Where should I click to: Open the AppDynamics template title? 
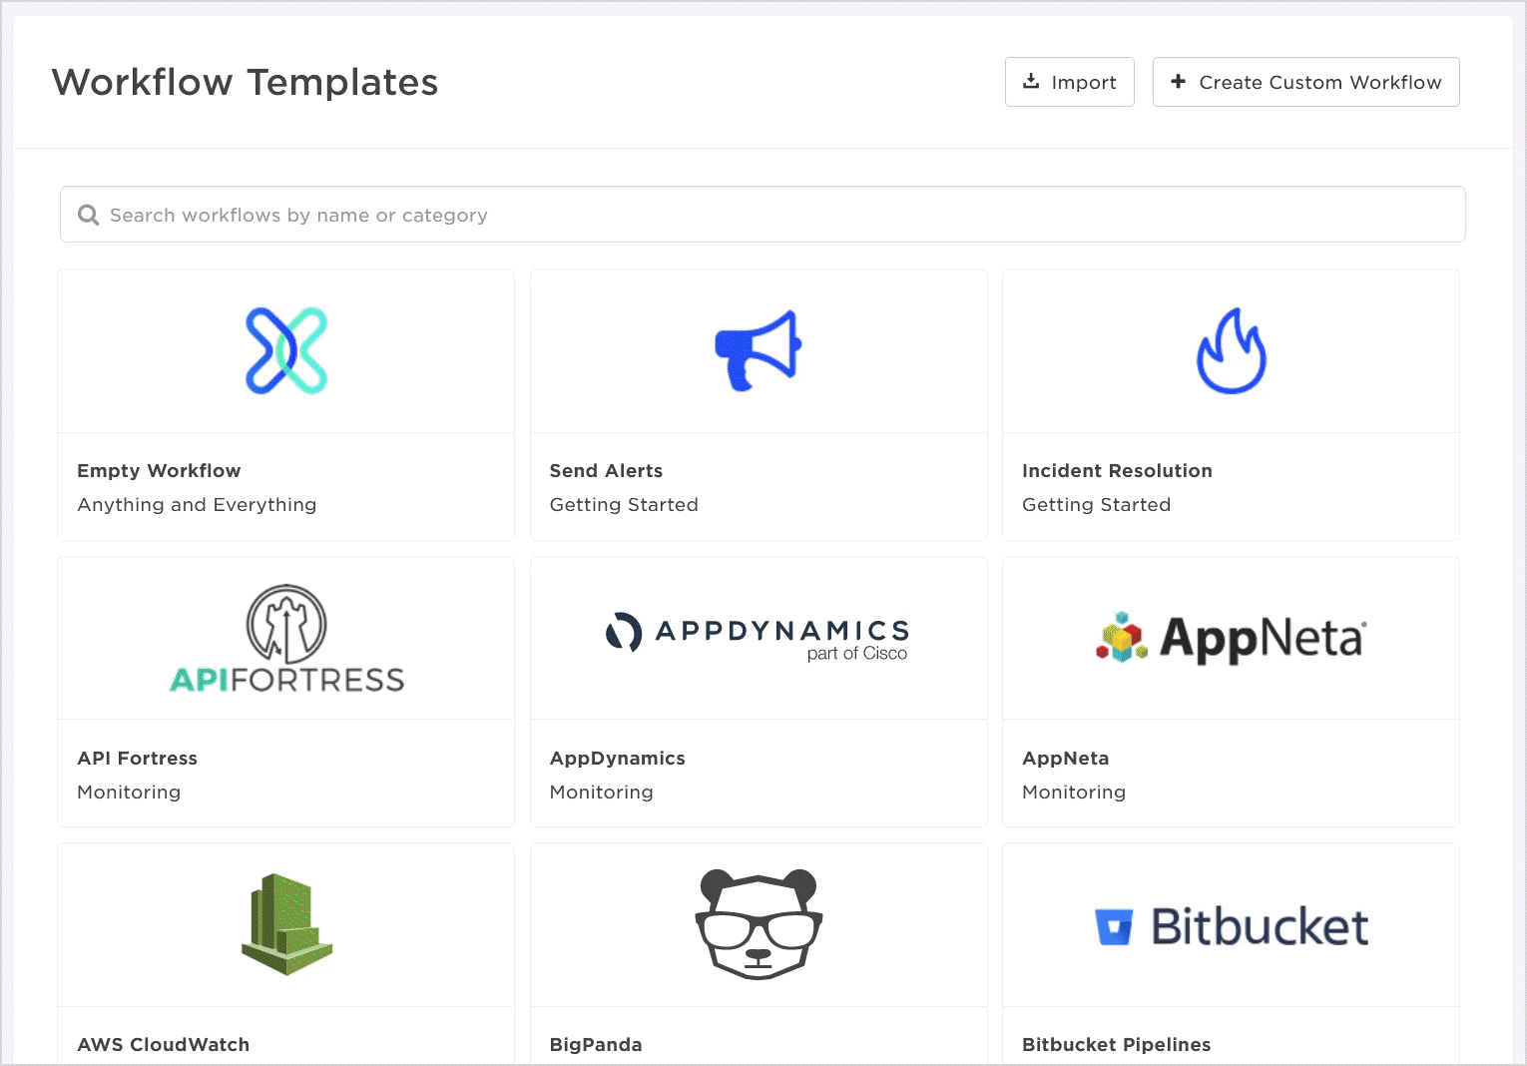coord(617,759)
